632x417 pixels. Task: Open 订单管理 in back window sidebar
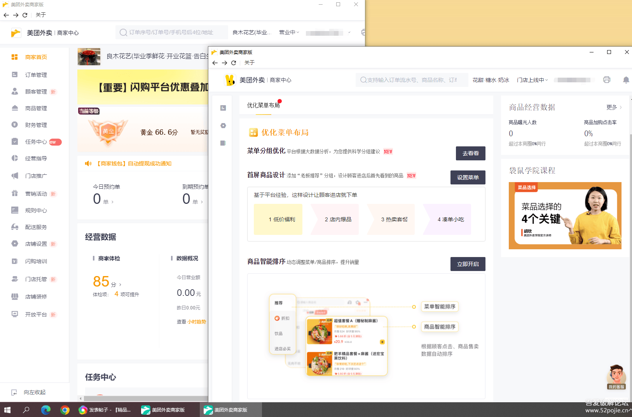tap(36, 75)
